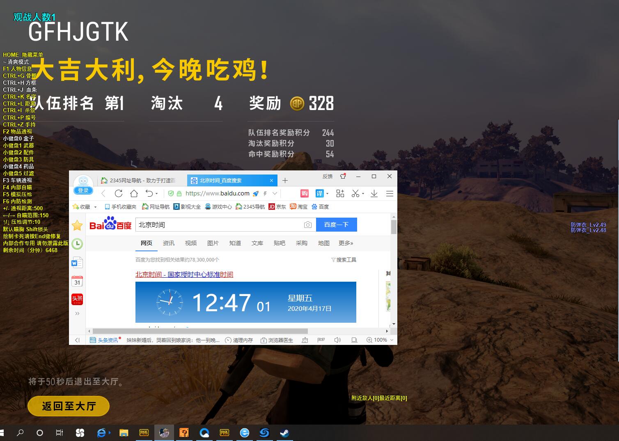Image resolution: width=619 pixels, height=441 pixels.
Task: Click the browser hamburger menu icon
Action: (390, 193)
